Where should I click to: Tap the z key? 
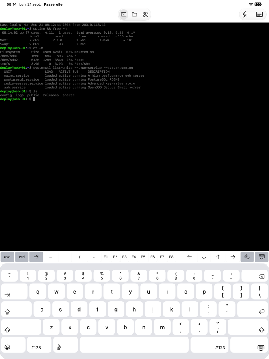(51, 327)
